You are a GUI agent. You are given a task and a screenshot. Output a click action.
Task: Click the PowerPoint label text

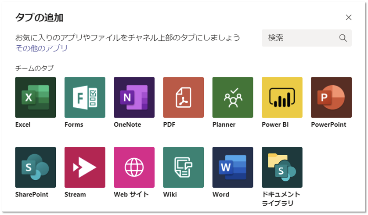(x=328, y=124)
